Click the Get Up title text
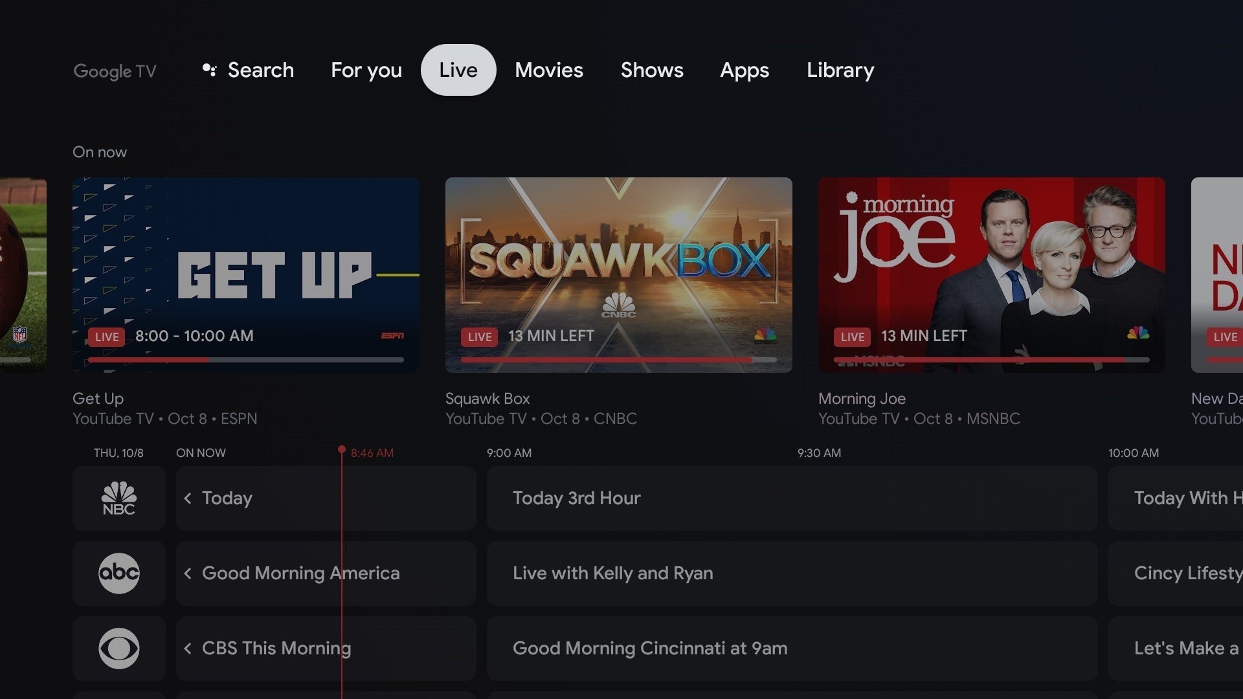 click(x=98, y=399)
